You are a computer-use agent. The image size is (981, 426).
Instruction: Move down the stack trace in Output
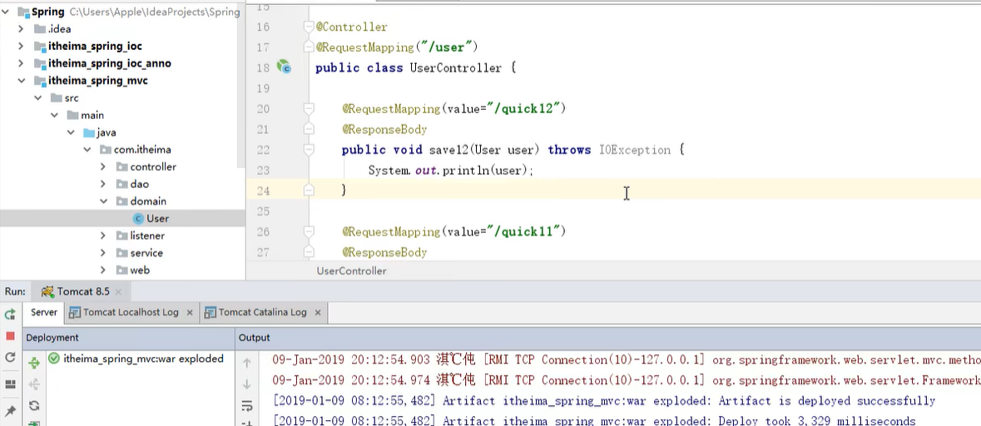pos(246,384)
